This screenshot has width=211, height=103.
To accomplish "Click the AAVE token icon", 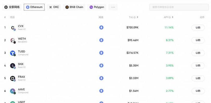I will (x=13, y=91).
